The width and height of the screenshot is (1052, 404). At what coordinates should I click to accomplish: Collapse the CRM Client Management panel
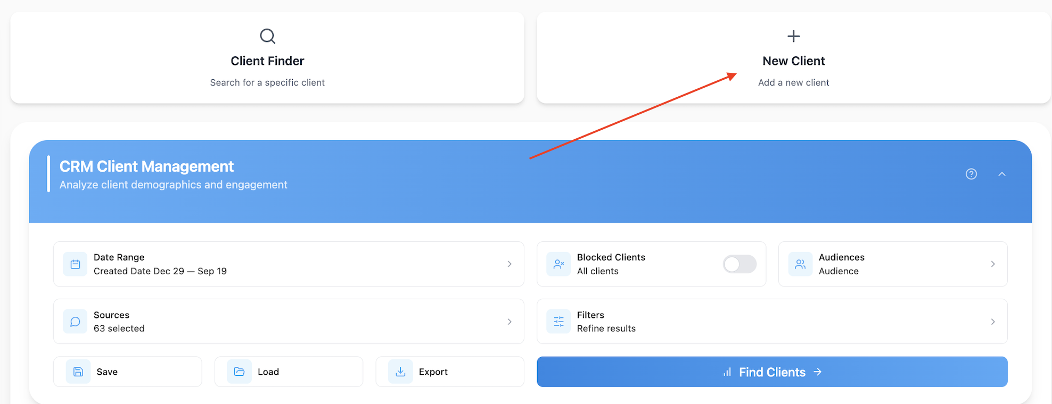pyautogui.click(x=1002, y=174)
